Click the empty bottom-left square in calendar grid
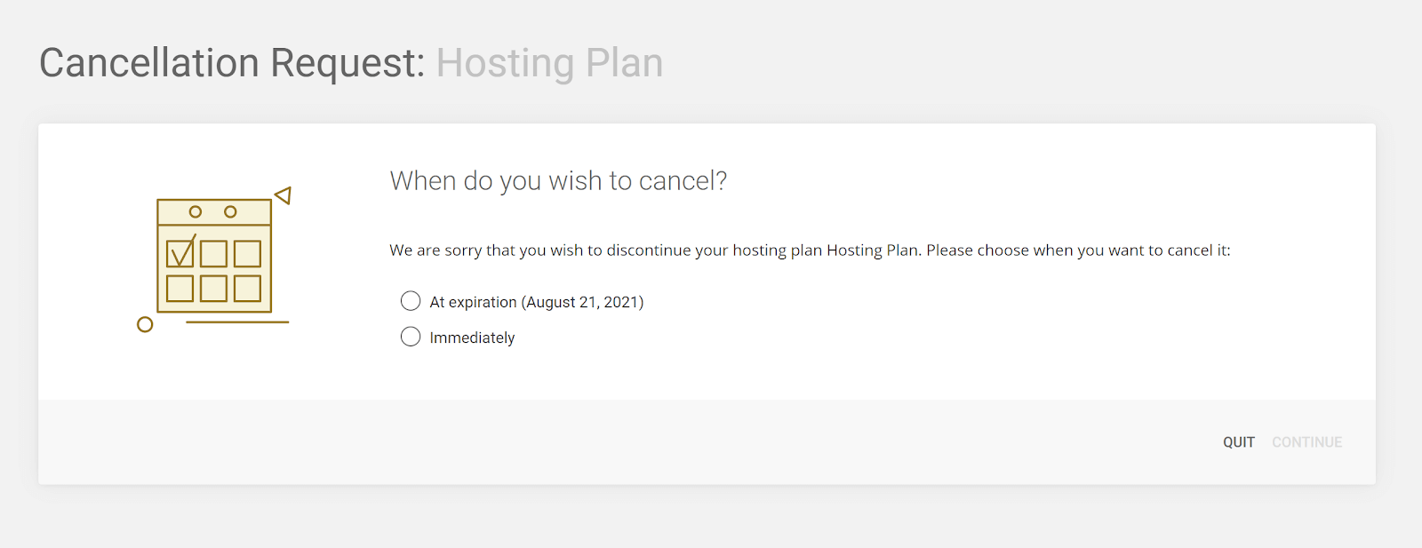Viewport: 1422px width, 548px height. 180,288
